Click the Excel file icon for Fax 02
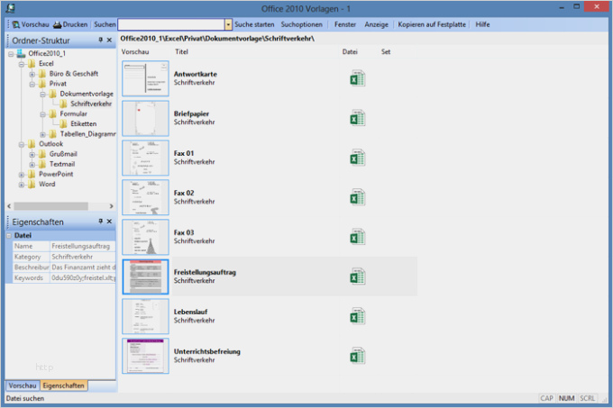613x408 pixels. coord(356,197)
